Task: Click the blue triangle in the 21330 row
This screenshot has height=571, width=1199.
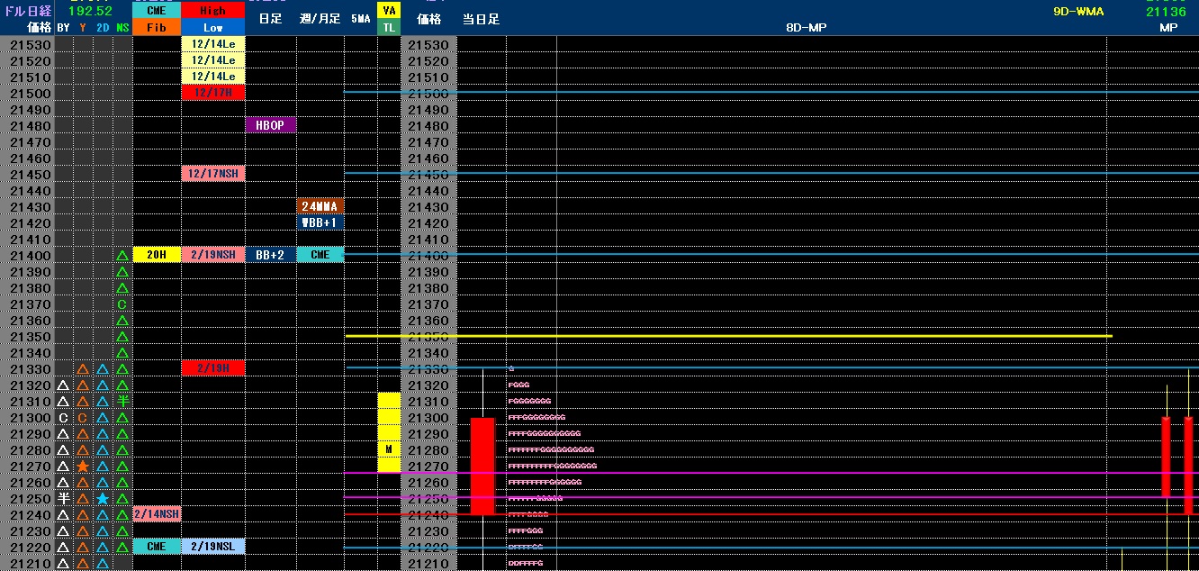Action: coord(103,369)
